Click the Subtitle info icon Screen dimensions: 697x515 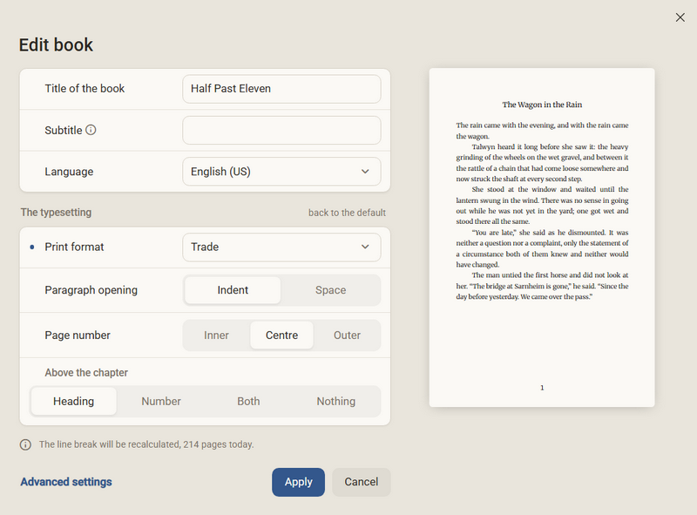pyautogui.click(x=91, y=130)
